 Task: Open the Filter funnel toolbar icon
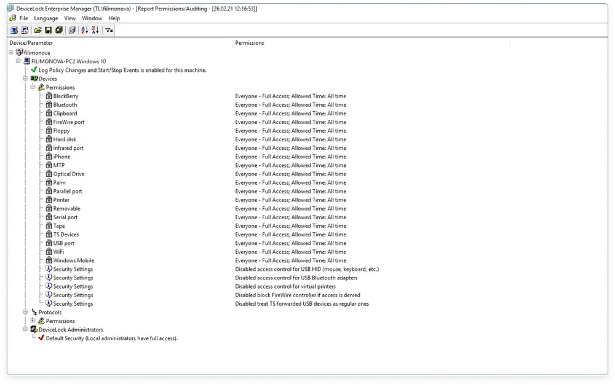pos(109,30)
